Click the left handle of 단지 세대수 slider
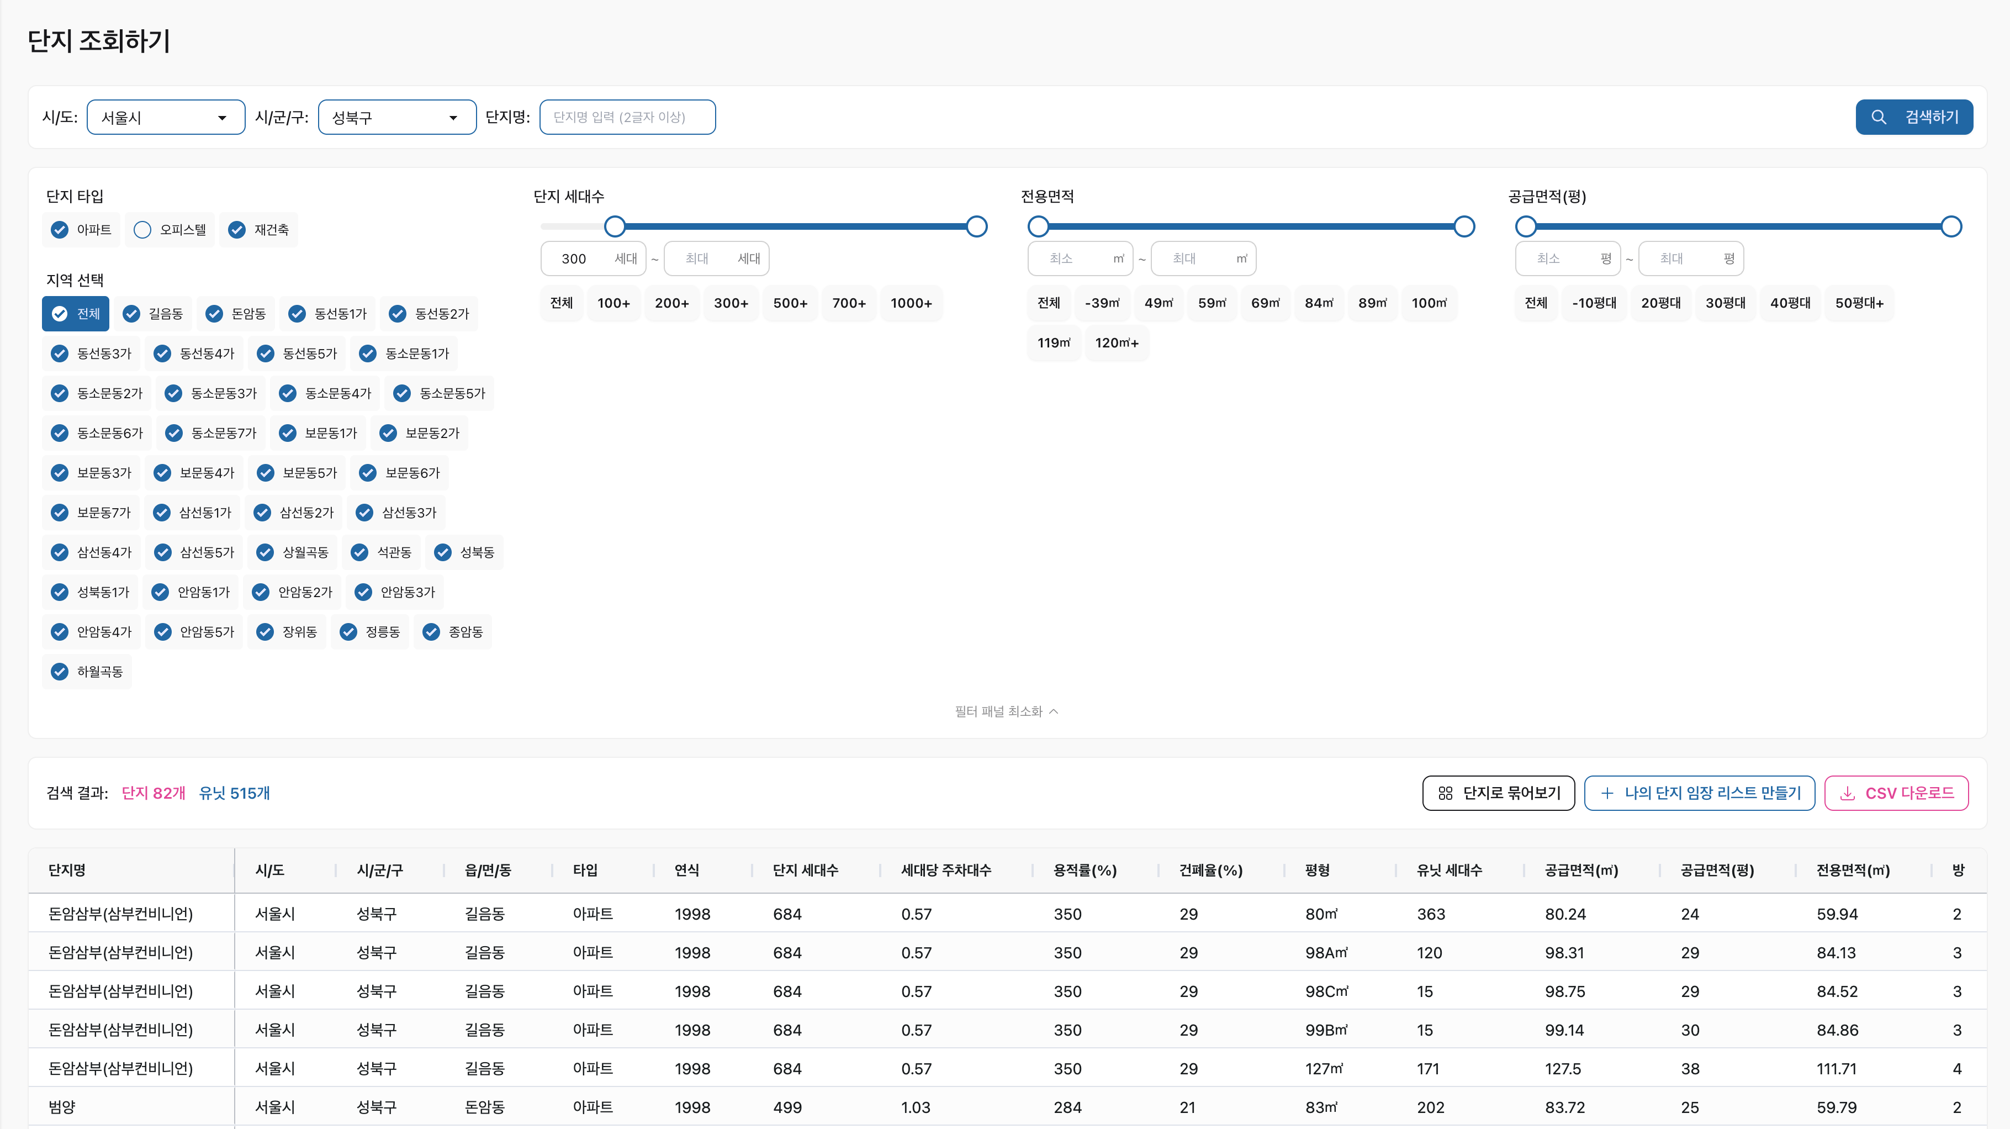 coord(615,226)
